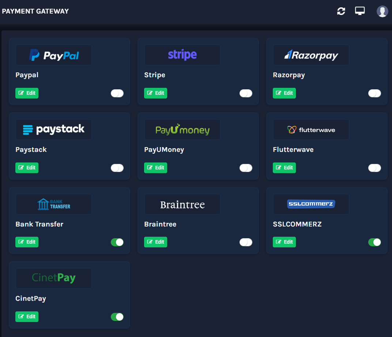Click the Flutterwave logo image

click(x=311, y=130)
